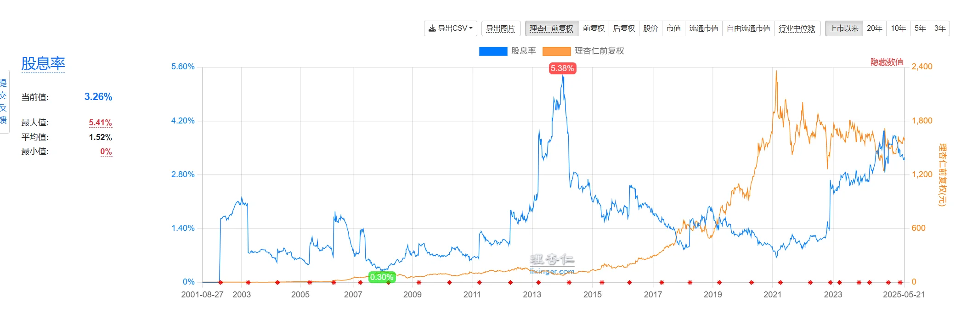Set time range to 3年
Viewport: 961px width, 313px height.
[940, 28]
